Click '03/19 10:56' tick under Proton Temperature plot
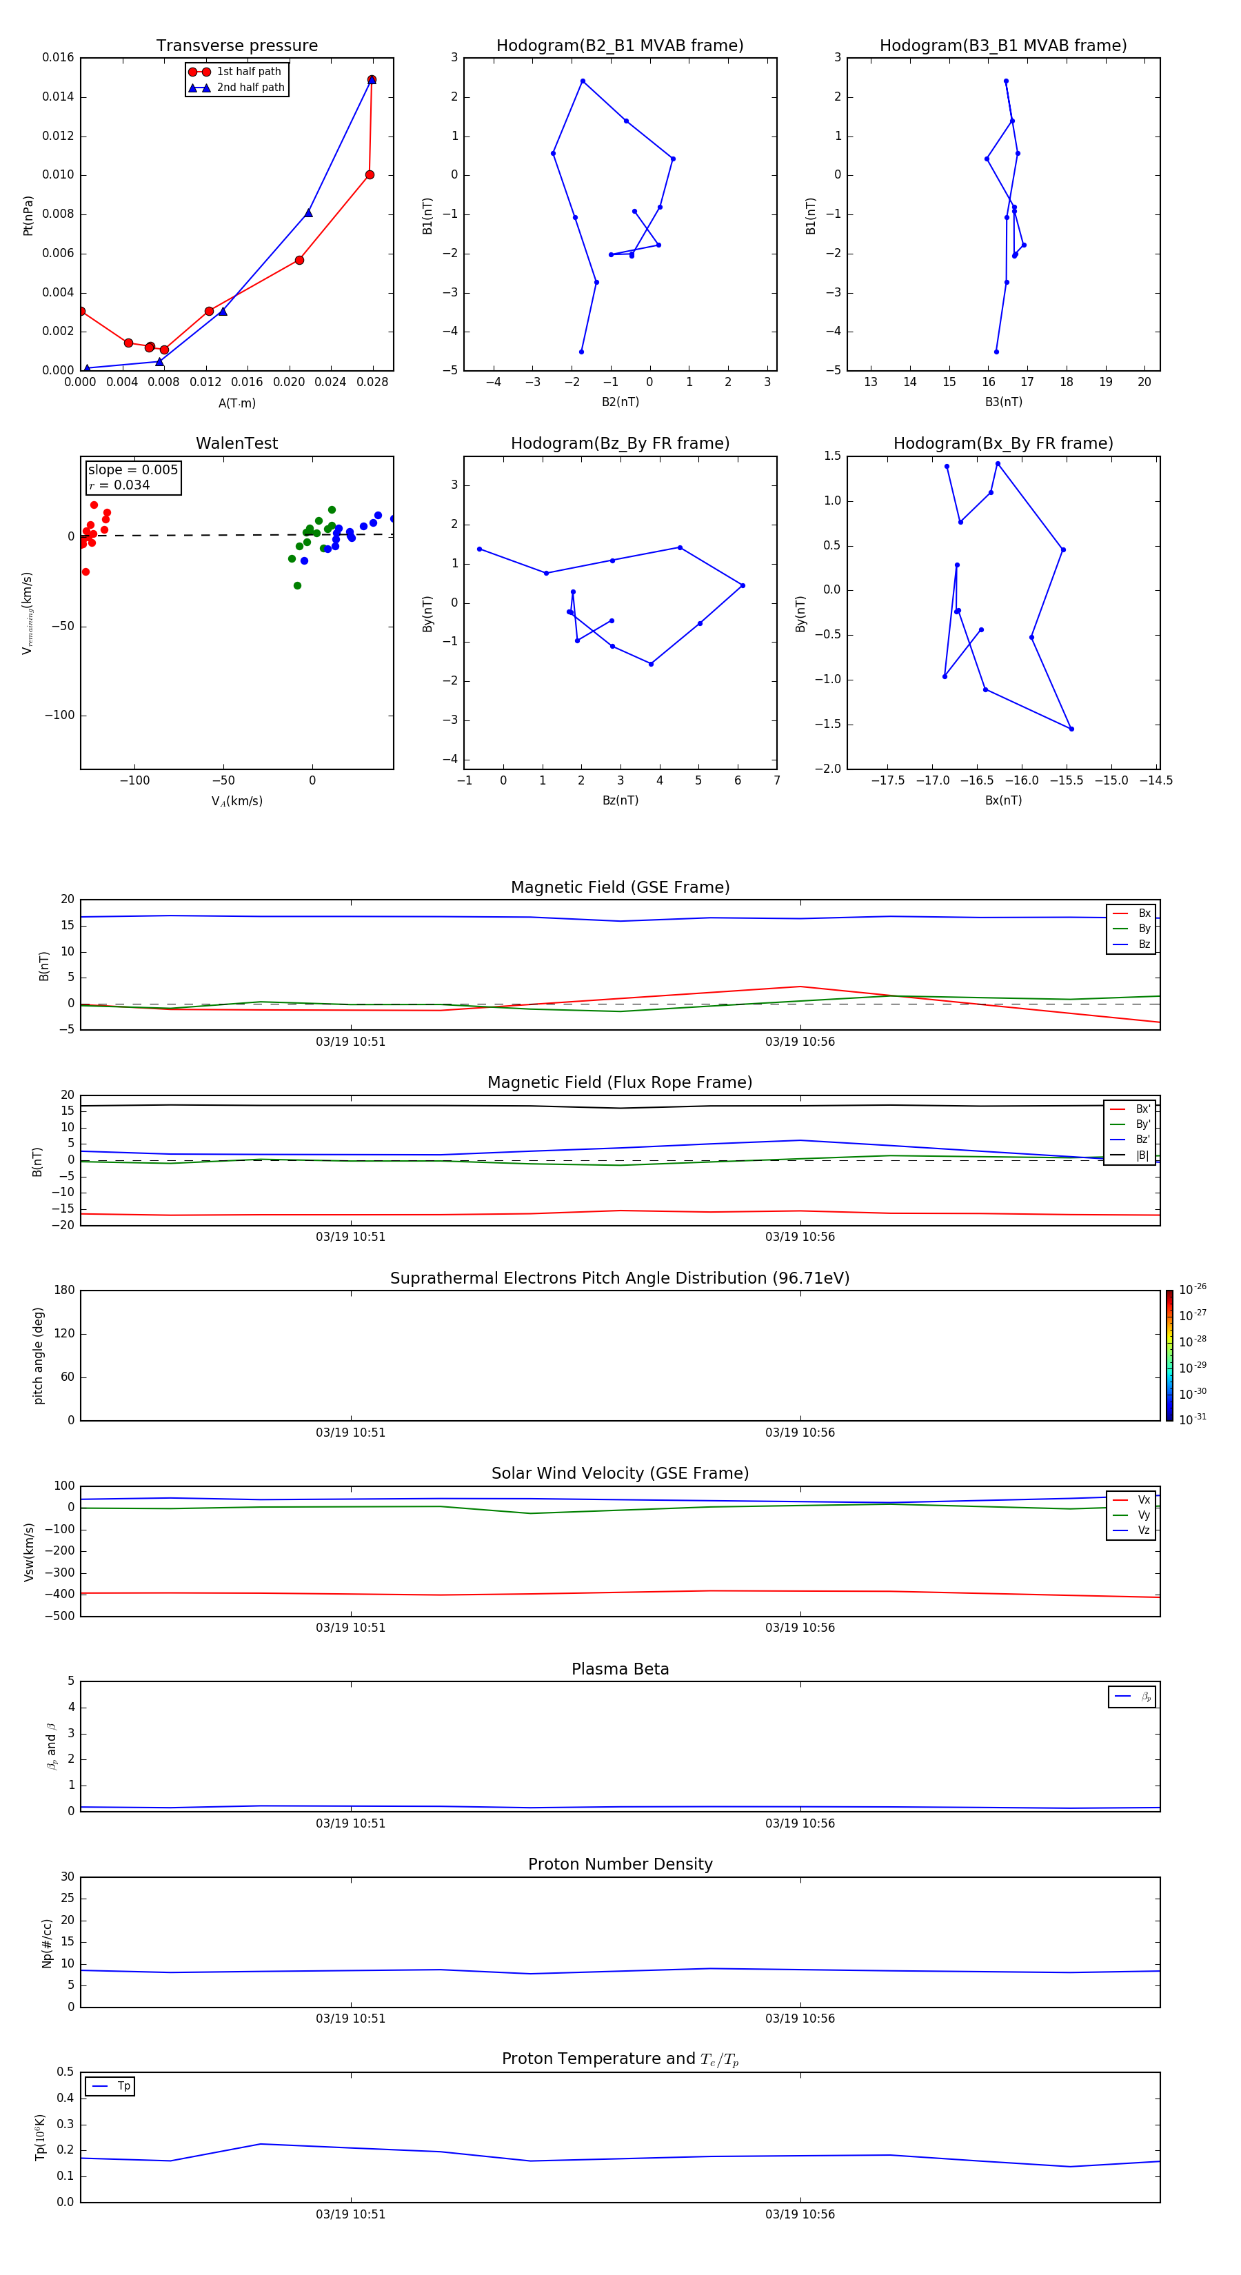Screen dimensions: 1241x2275 point(800,2214)
